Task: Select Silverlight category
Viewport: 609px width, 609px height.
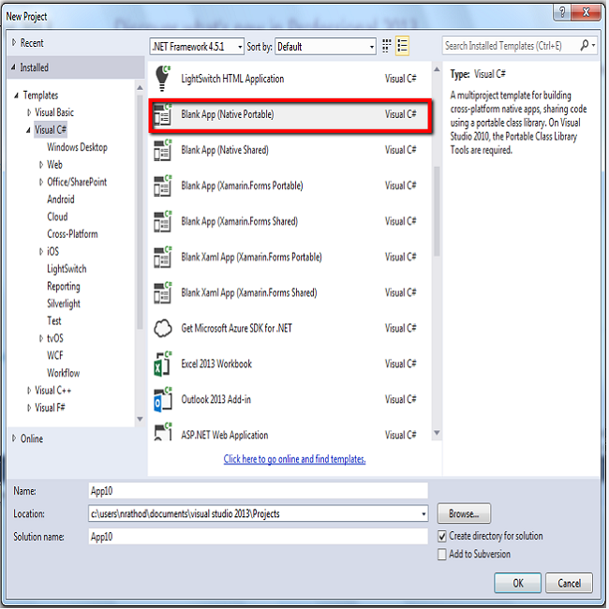Action: tap(64, 304)
